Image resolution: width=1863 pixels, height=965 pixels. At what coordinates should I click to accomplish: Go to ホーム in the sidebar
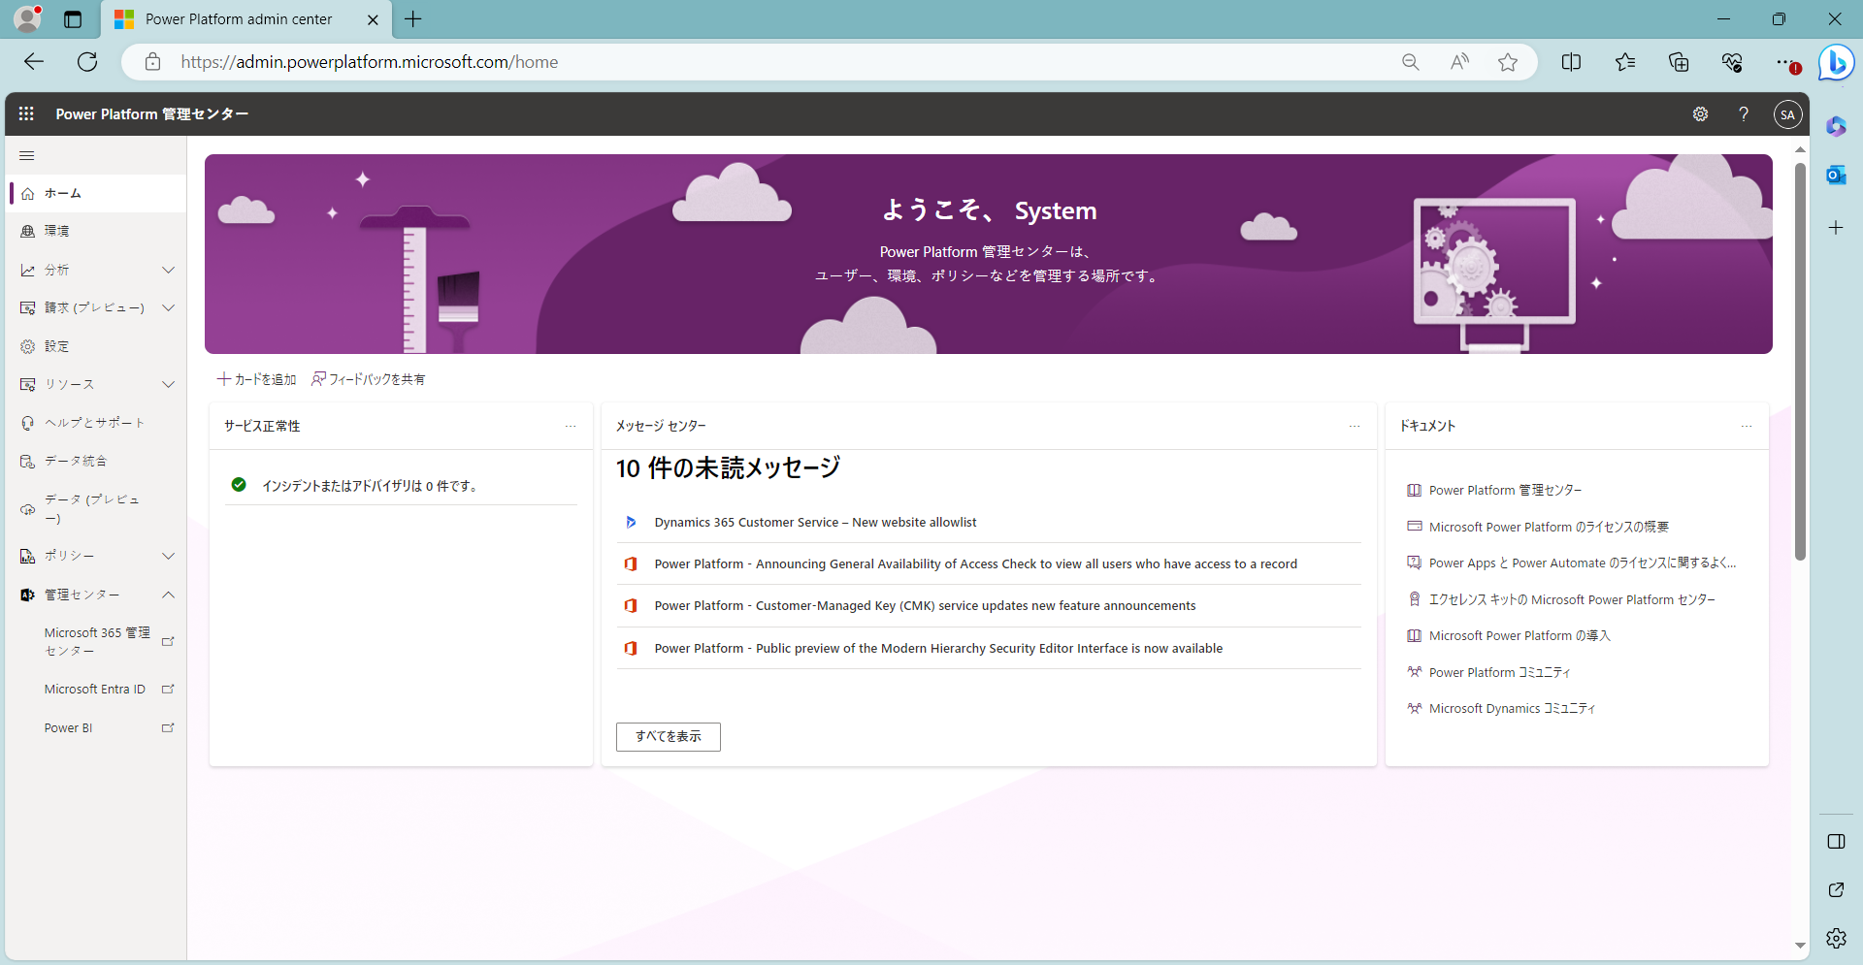point(97,193)
